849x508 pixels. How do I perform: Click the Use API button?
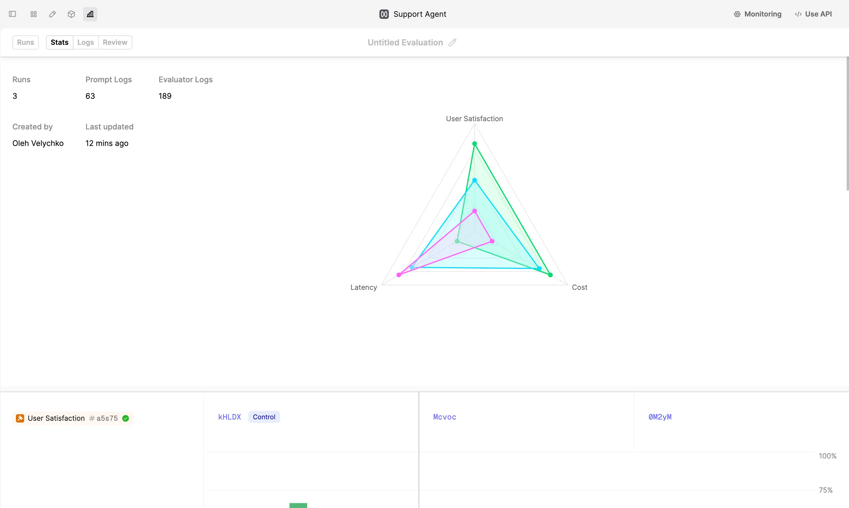point(813,14)
